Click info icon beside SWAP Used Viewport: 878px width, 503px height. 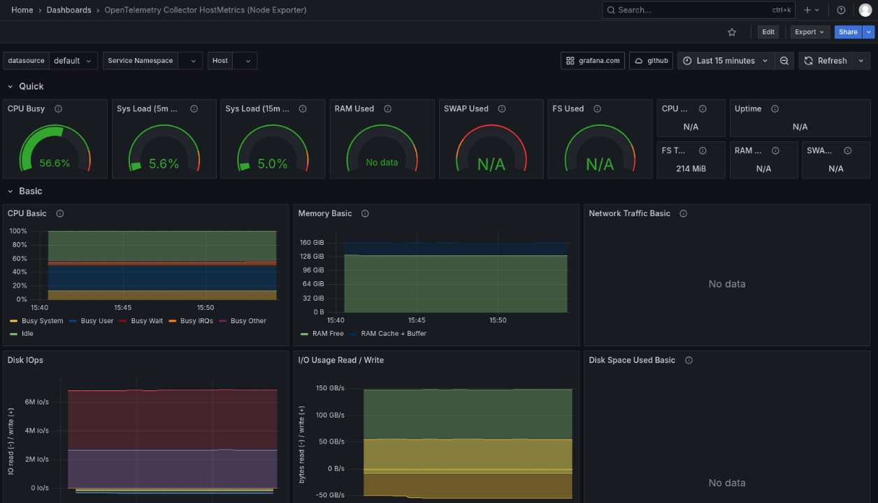502,109
